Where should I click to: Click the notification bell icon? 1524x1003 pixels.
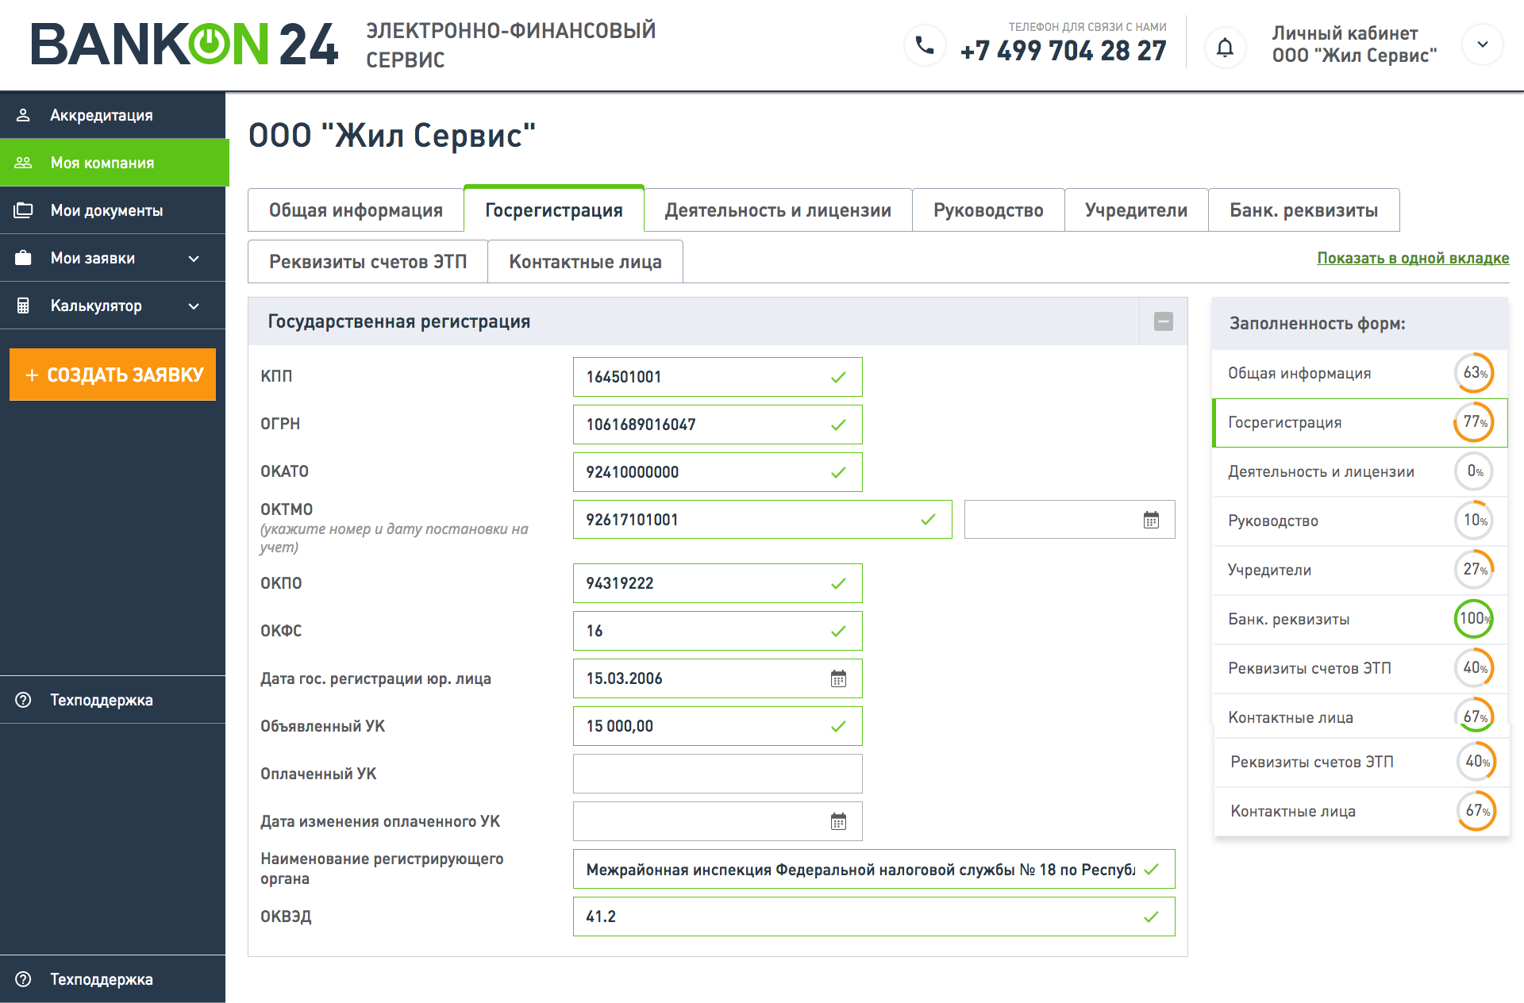point(1225,47)
